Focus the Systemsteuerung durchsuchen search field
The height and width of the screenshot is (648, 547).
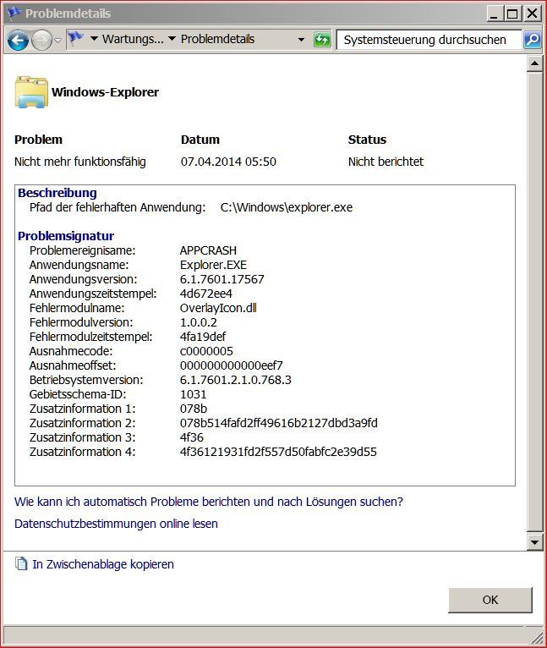pos(429,40)
